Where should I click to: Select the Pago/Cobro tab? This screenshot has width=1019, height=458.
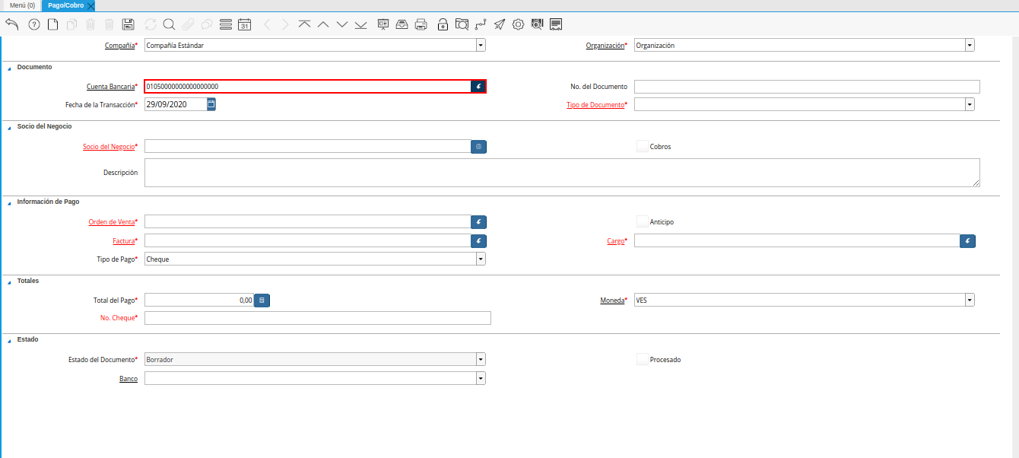[65, 5]
